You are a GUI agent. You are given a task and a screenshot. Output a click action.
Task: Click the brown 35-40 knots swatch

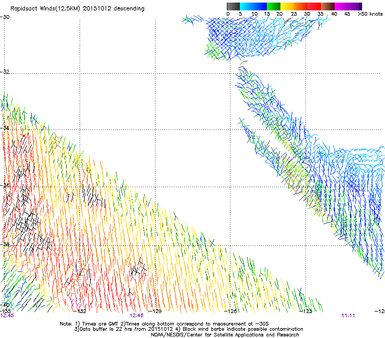coord(328,6)
